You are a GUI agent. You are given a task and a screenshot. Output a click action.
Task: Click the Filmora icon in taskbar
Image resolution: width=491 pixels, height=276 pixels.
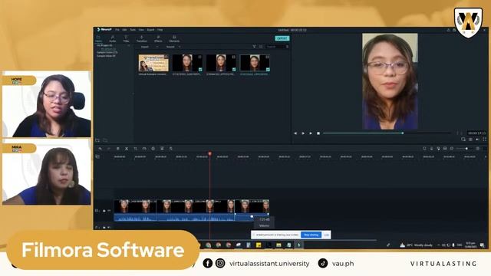pyautogui.click(x=298, y=245)
